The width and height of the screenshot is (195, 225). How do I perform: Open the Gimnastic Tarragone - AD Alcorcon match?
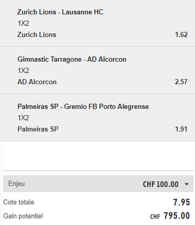click(x=72, y=59)
